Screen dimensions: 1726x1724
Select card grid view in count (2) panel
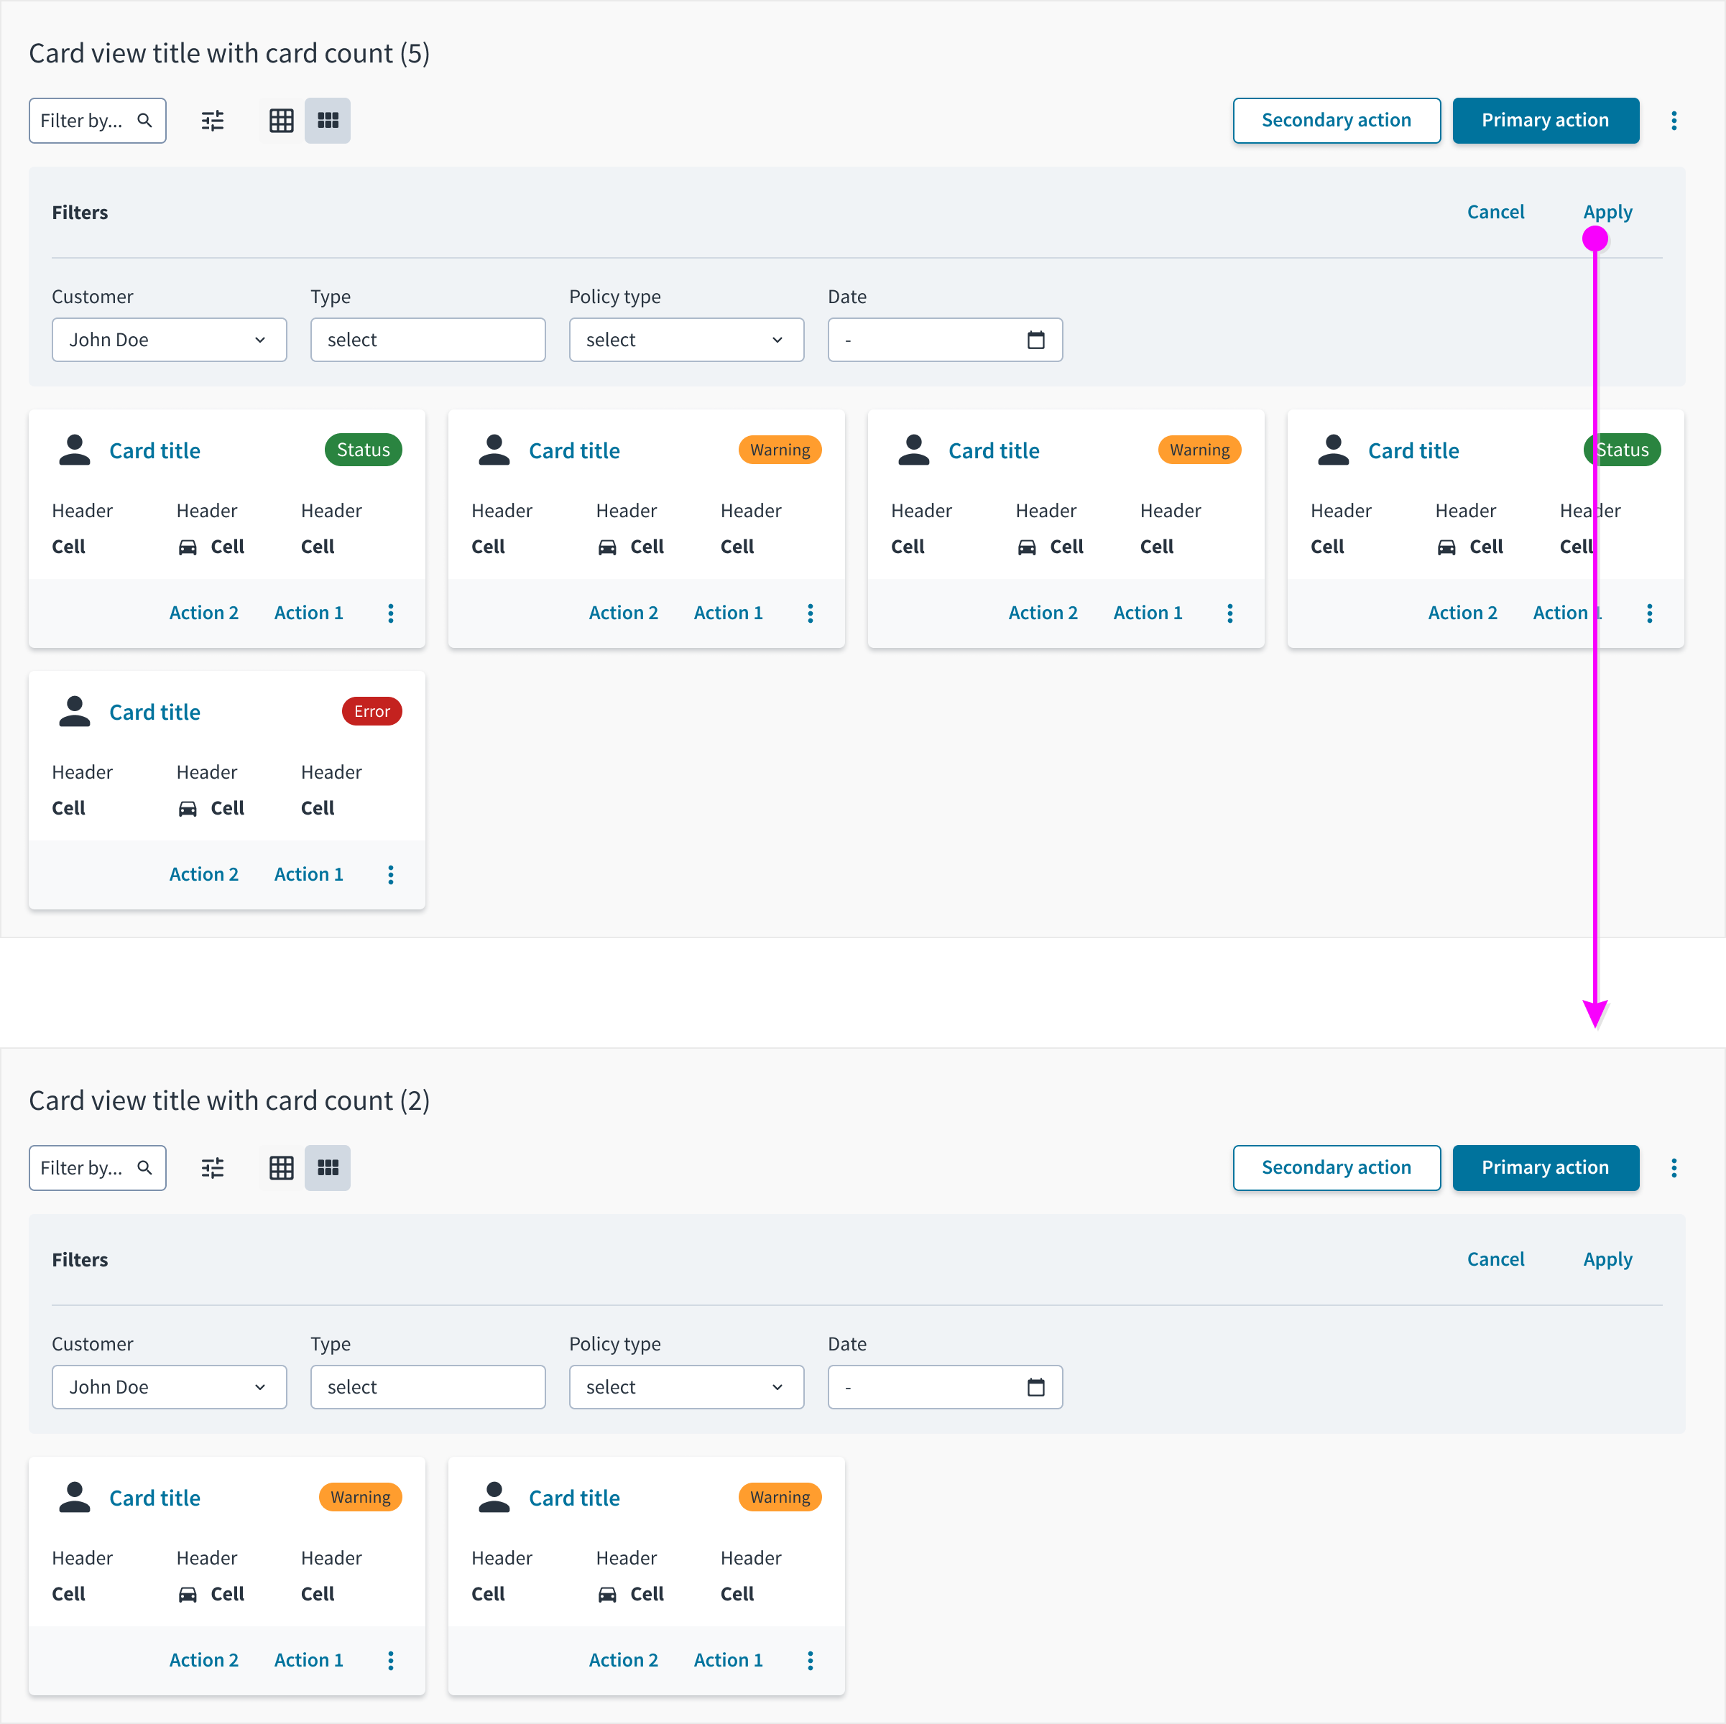click(x=328, y=1167)
